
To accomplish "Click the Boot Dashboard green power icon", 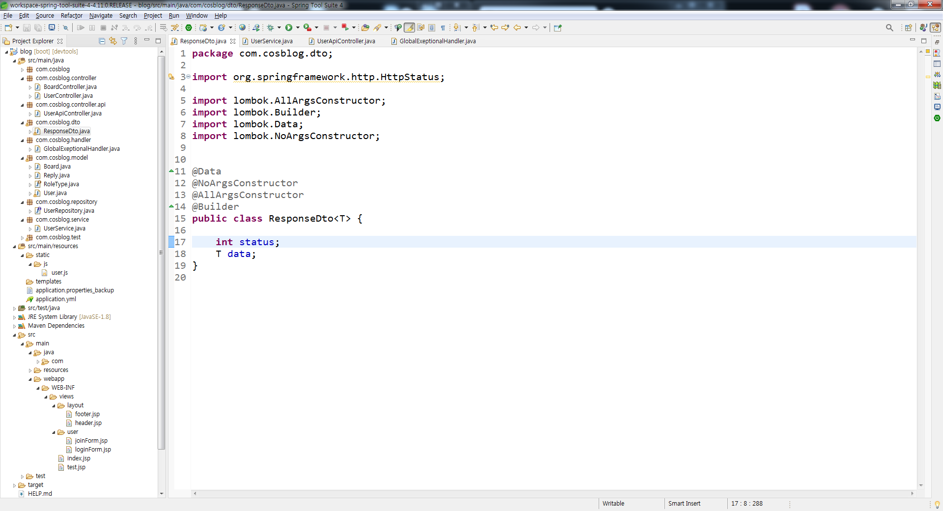I will coord(189,28).
